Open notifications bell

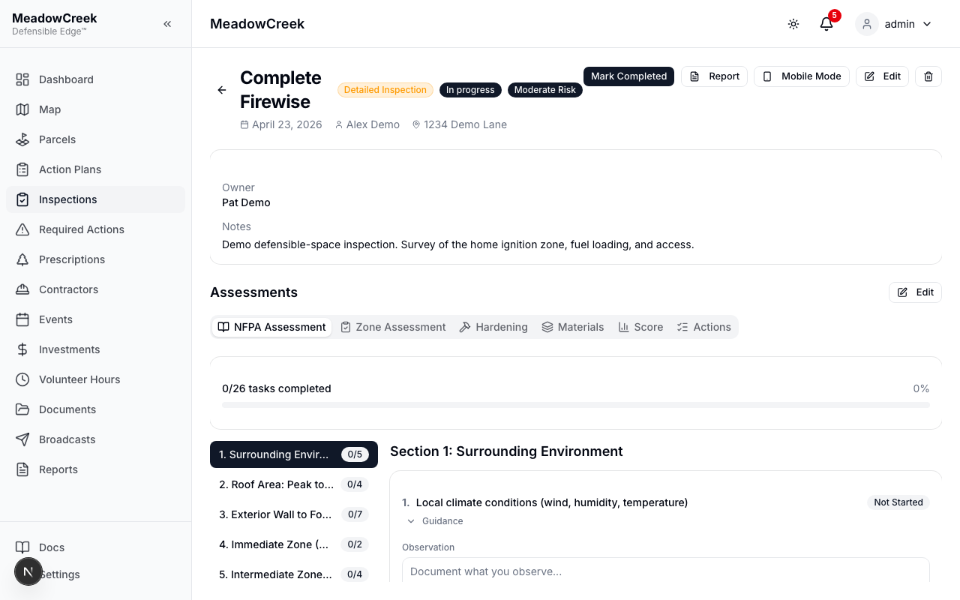point(826,24)
